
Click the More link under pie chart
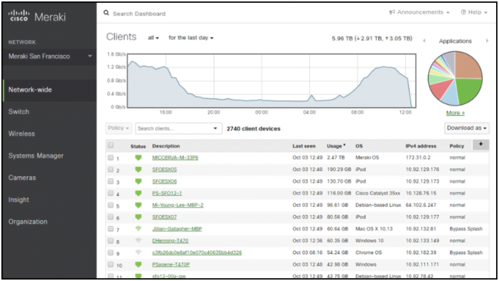click(x=455, y=113)
